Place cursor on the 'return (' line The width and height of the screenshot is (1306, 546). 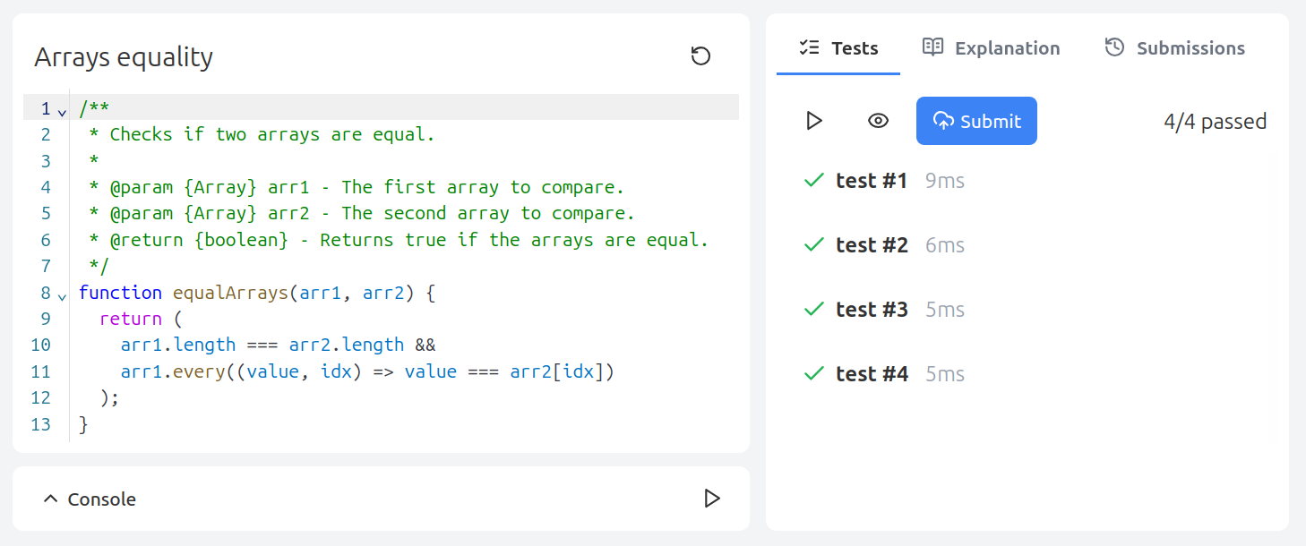pyautogui.click(x=141, y=319)
